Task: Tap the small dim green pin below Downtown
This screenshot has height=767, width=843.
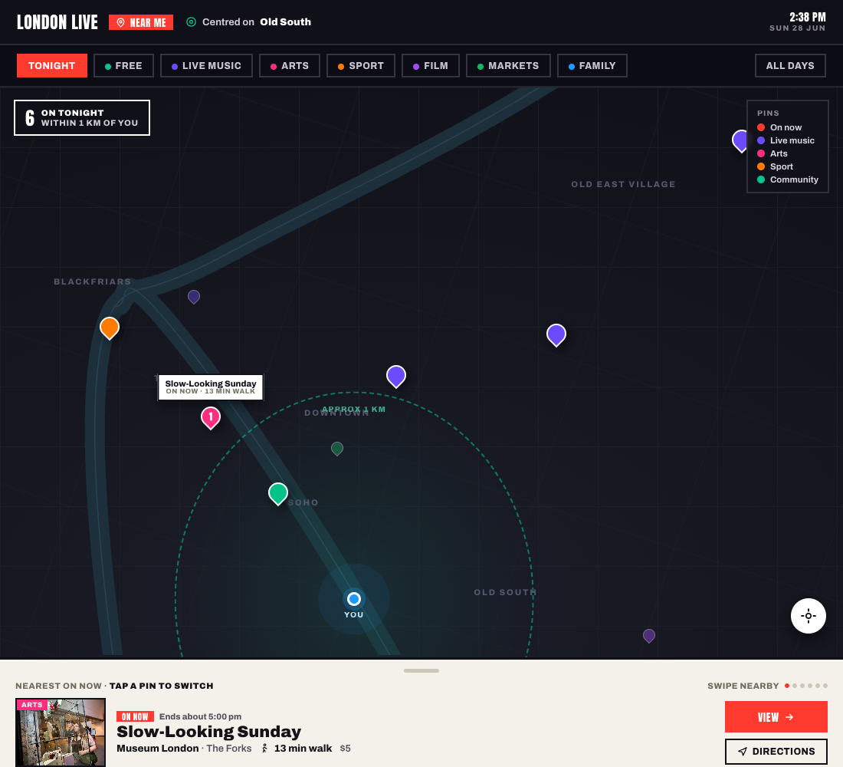Action: click(337, 449)
